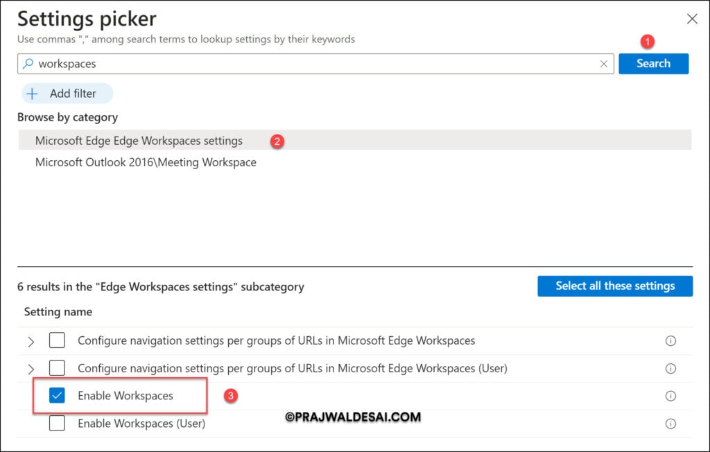This screenshot has width=710, height=452.
Task: Select Microsoft Edge Edge Workspaces settings category
Action: pyautogui.click(x=355, y=141)
